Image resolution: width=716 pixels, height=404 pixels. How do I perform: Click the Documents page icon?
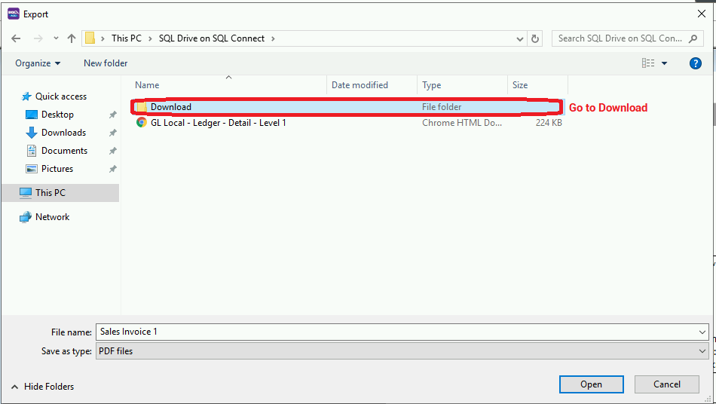[x=32, y=151]
